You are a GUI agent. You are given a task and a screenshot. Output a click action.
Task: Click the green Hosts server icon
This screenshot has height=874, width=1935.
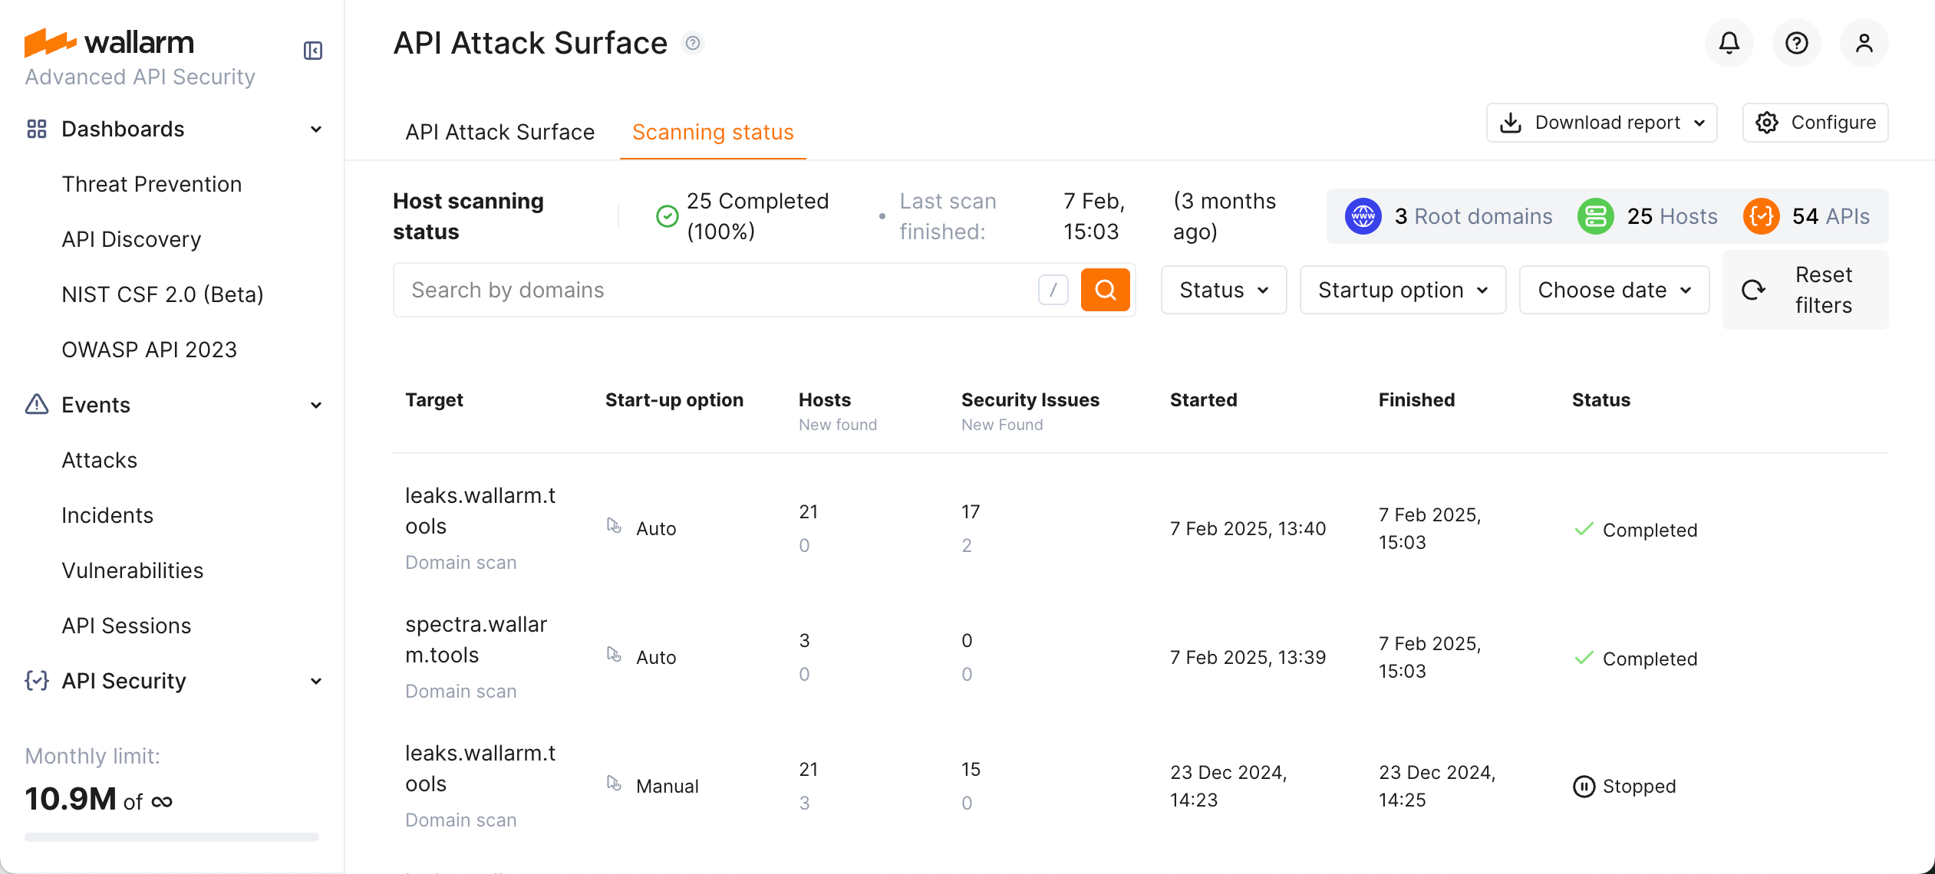pyautogui.click(x=1595, y=216)
